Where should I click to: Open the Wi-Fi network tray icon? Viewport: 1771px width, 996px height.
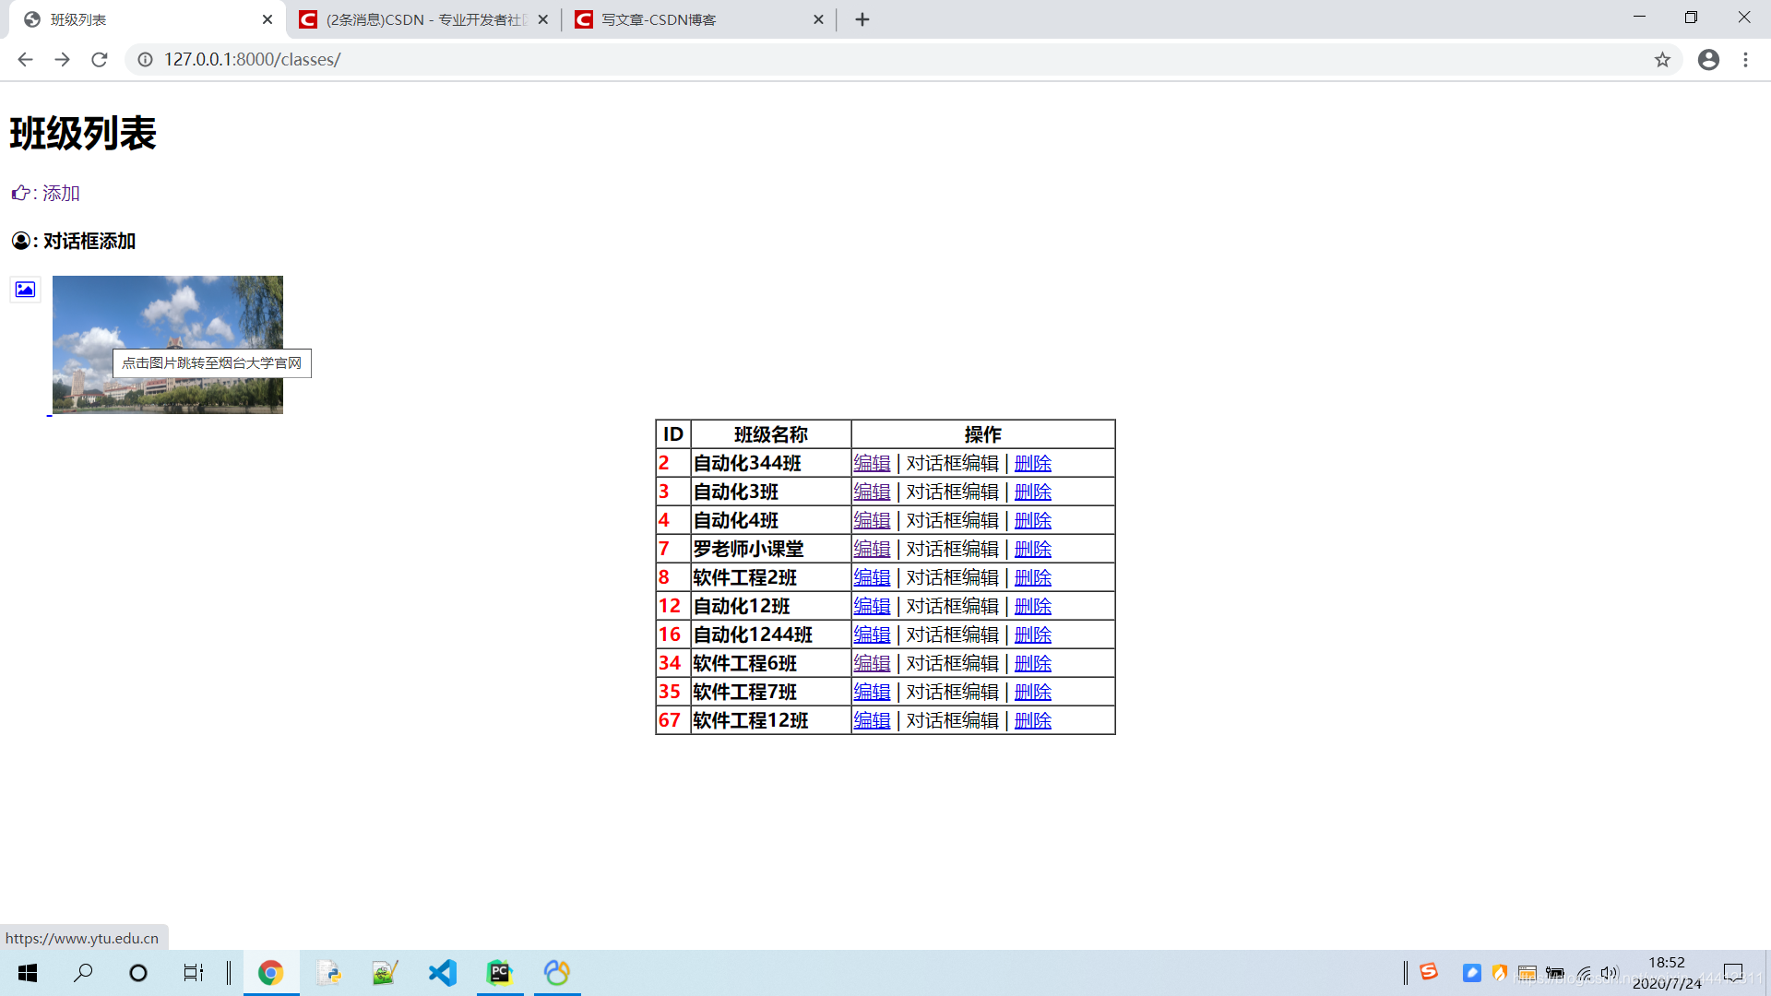click(x=1584, y=973)
